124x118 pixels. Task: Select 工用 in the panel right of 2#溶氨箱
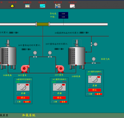[x=90, y=94]
